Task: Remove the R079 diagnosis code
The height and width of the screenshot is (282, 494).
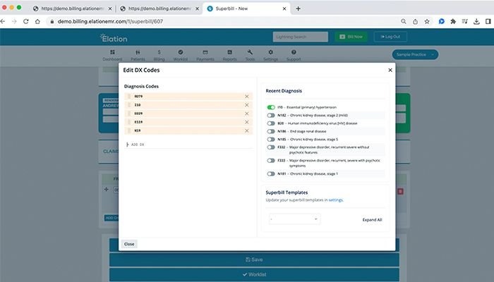Action: (246, 96)
